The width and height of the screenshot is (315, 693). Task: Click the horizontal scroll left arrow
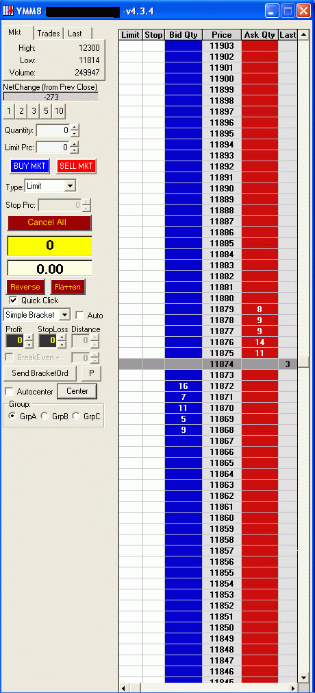tap(125, 688)
